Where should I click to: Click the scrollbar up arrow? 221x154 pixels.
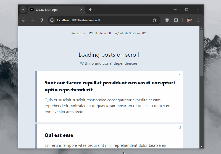(201, 28)
